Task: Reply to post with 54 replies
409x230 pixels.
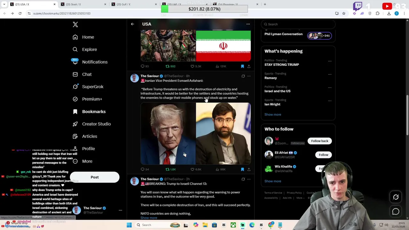Action: (145, 169)
